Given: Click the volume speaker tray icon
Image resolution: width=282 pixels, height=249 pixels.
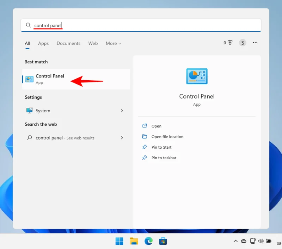Looking at the screenshot, I should click(x=260, y=241).
